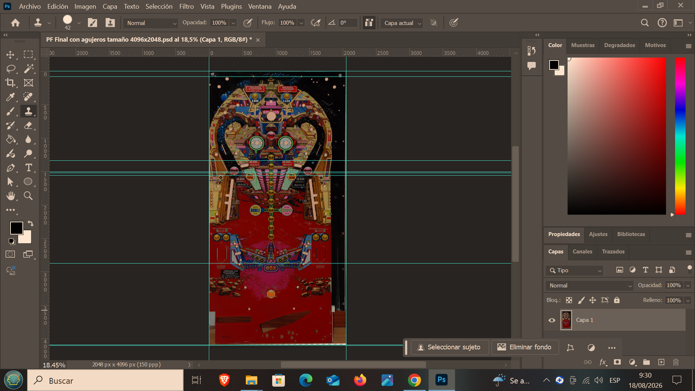This screenshot has height=391, width=695.
Task: Toggle lock image pixels
Action: pos(581,300)
